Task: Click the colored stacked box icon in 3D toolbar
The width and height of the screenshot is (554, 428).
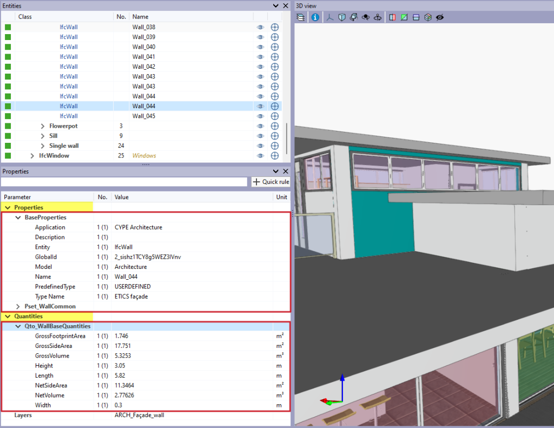Action: pyautogui.click(x=428, y=17)
